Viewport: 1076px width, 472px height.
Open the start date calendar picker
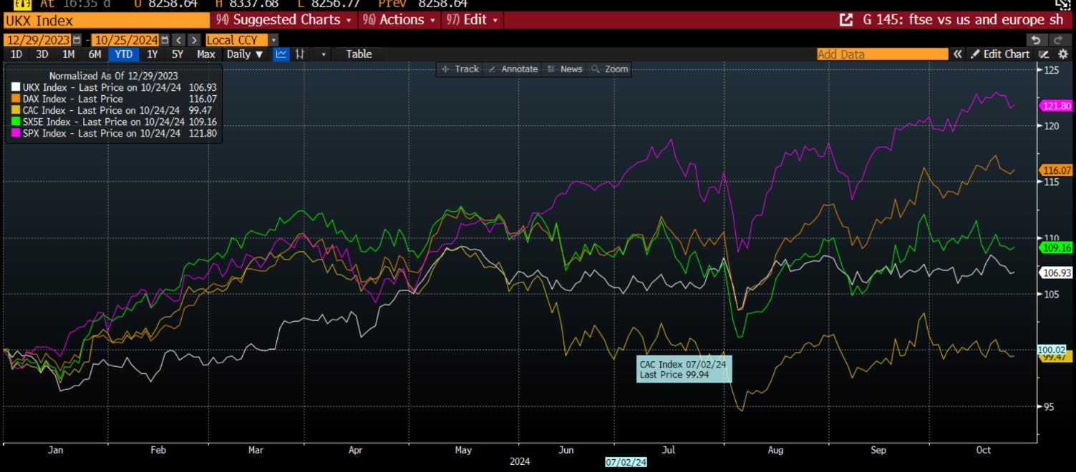tap(77, 40)
